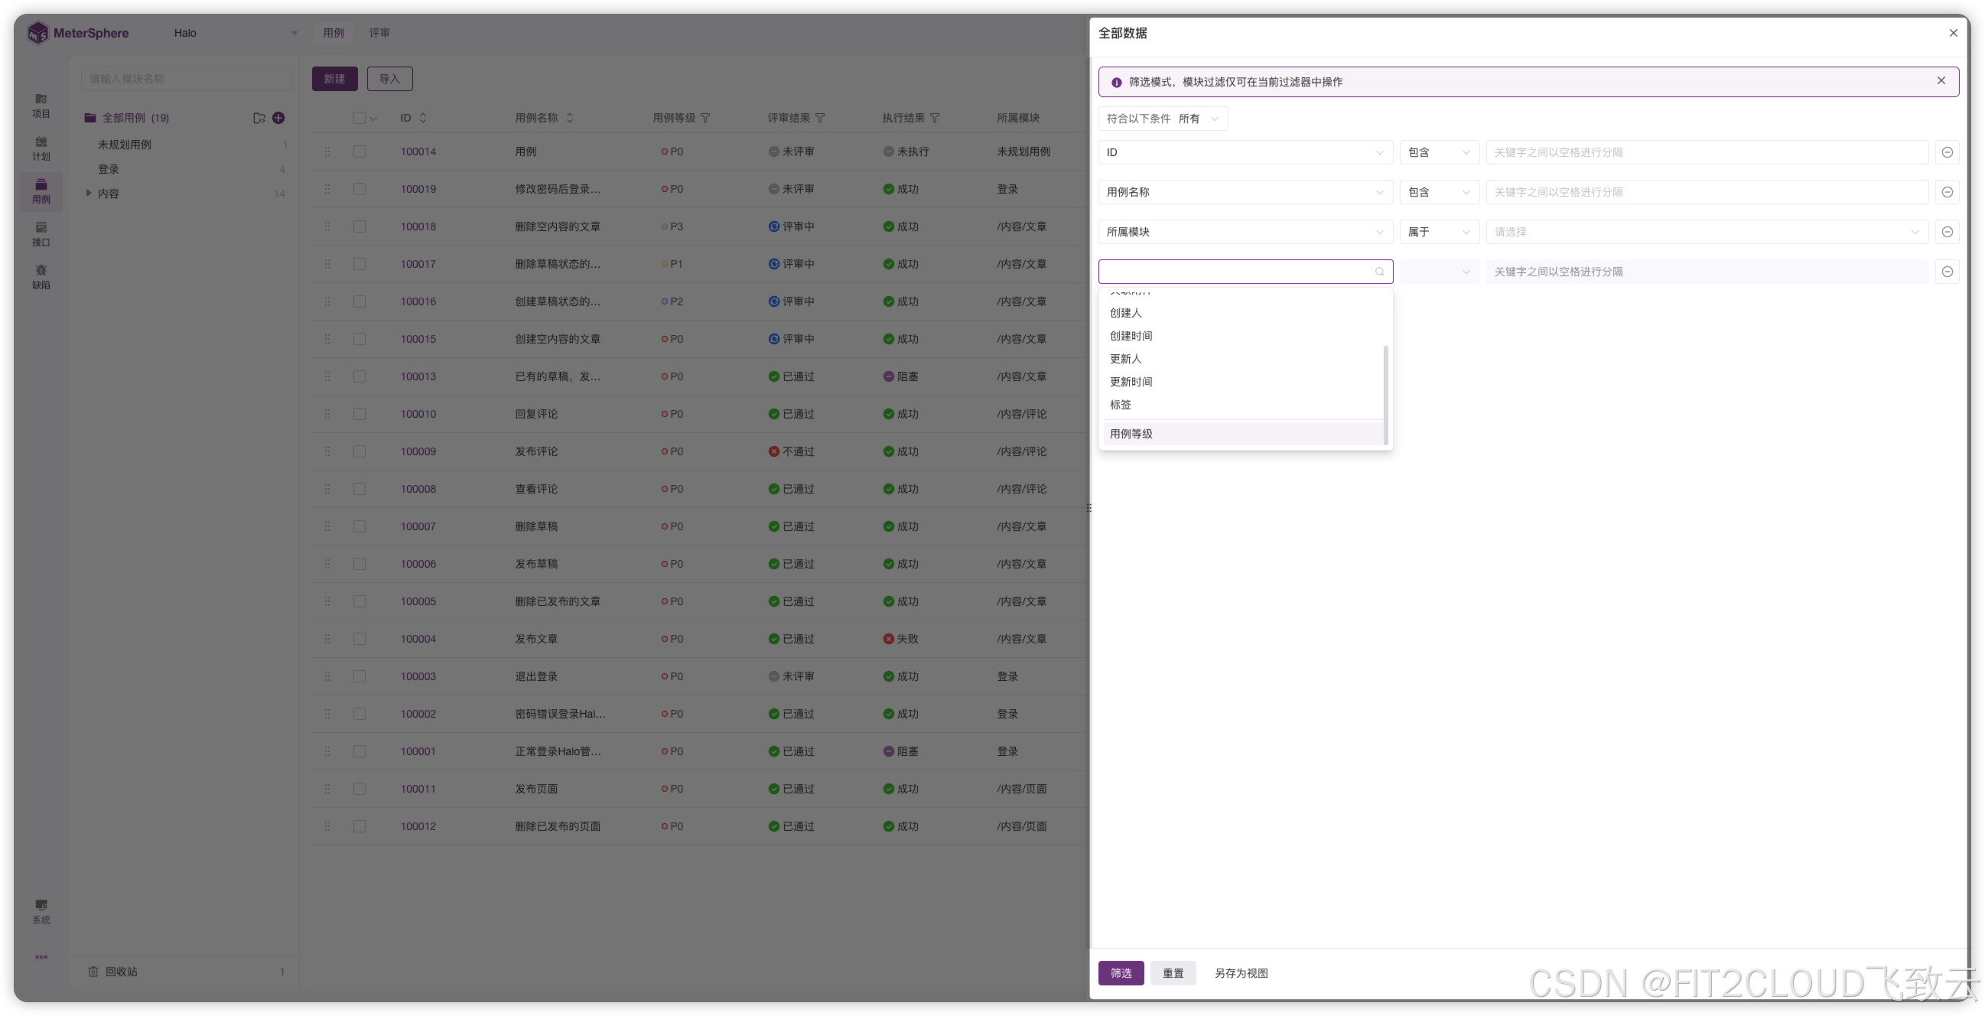
Task: Check the row 100017 checkbox
Action: pos(359,265)
